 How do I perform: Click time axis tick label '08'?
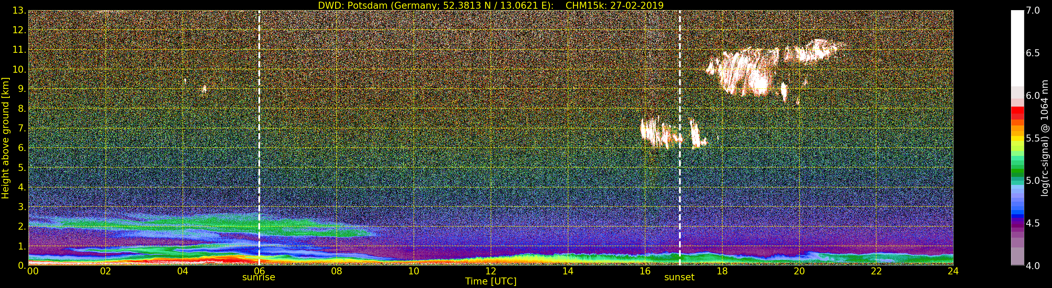click(337, 271)
